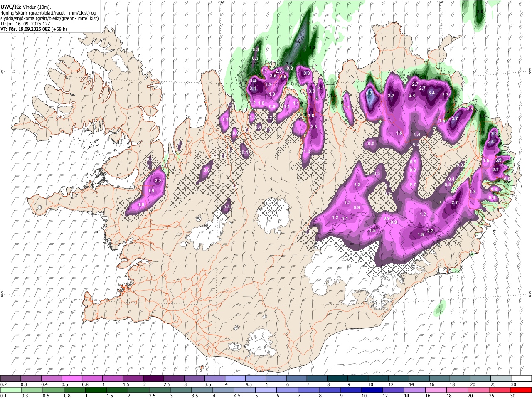This screenshot has height=399, width=532.
Task: Select the lower scale pink 18–20 swatch
Action: pos(457,390)
